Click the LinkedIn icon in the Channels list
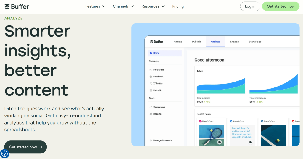 (x=151, y=90)
